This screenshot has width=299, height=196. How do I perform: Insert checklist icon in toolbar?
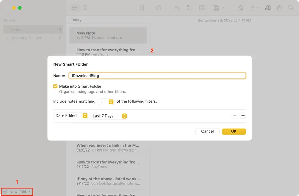(190, 7)
